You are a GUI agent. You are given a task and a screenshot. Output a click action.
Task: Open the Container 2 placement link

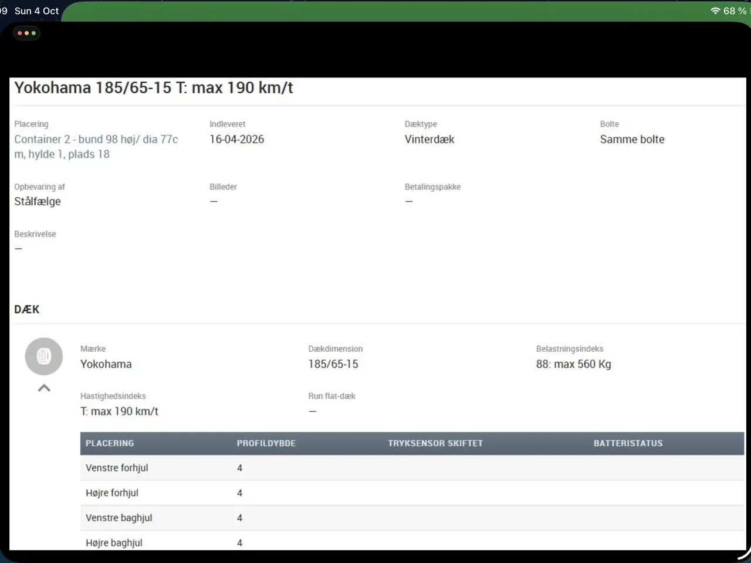pos(96,147)
